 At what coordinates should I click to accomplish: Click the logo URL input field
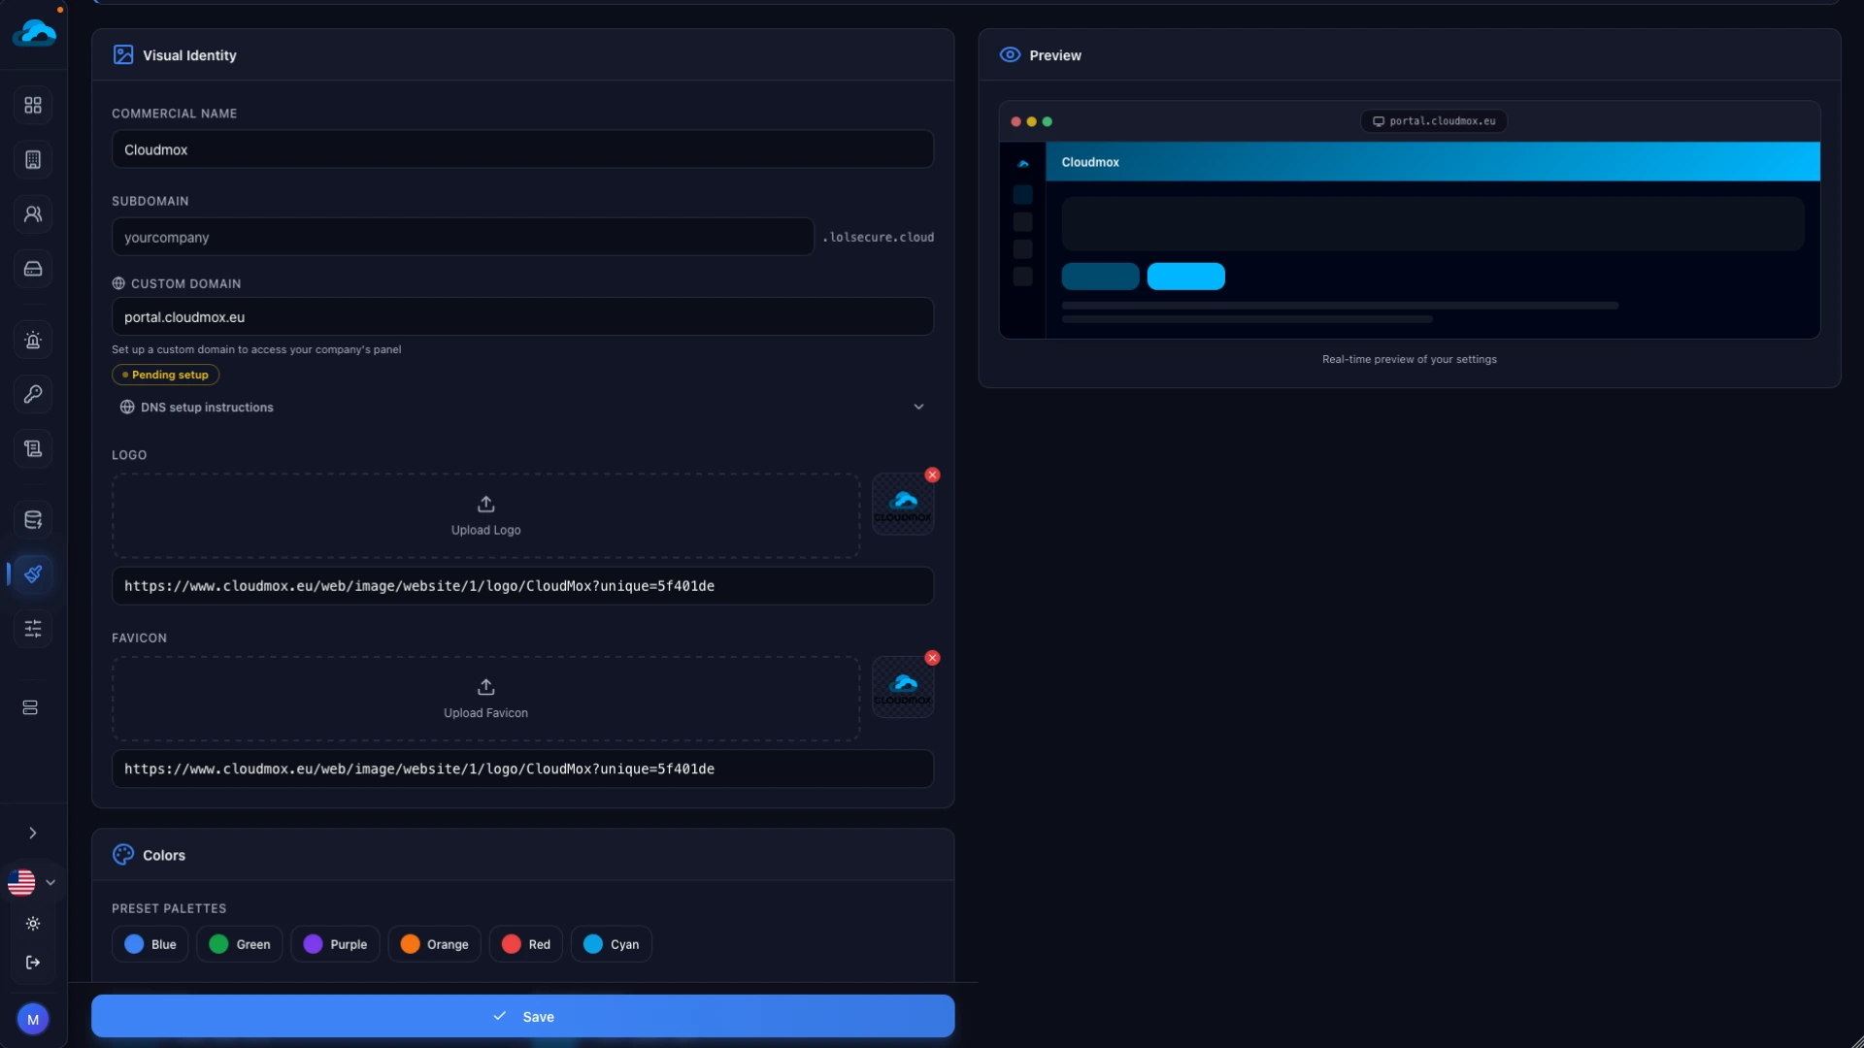click(522, 586)
